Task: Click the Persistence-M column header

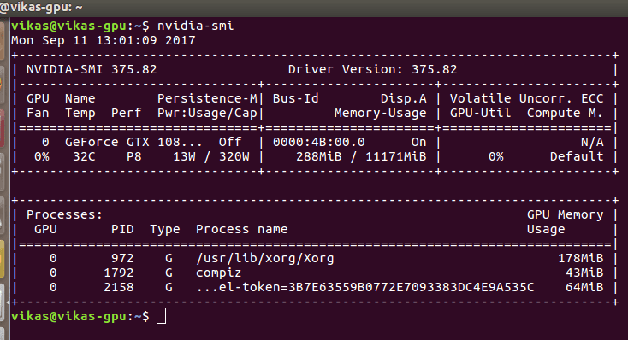Action: (207, 98)
